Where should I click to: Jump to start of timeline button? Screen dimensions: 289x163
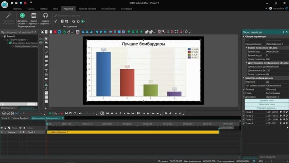(x=107, y=113)
